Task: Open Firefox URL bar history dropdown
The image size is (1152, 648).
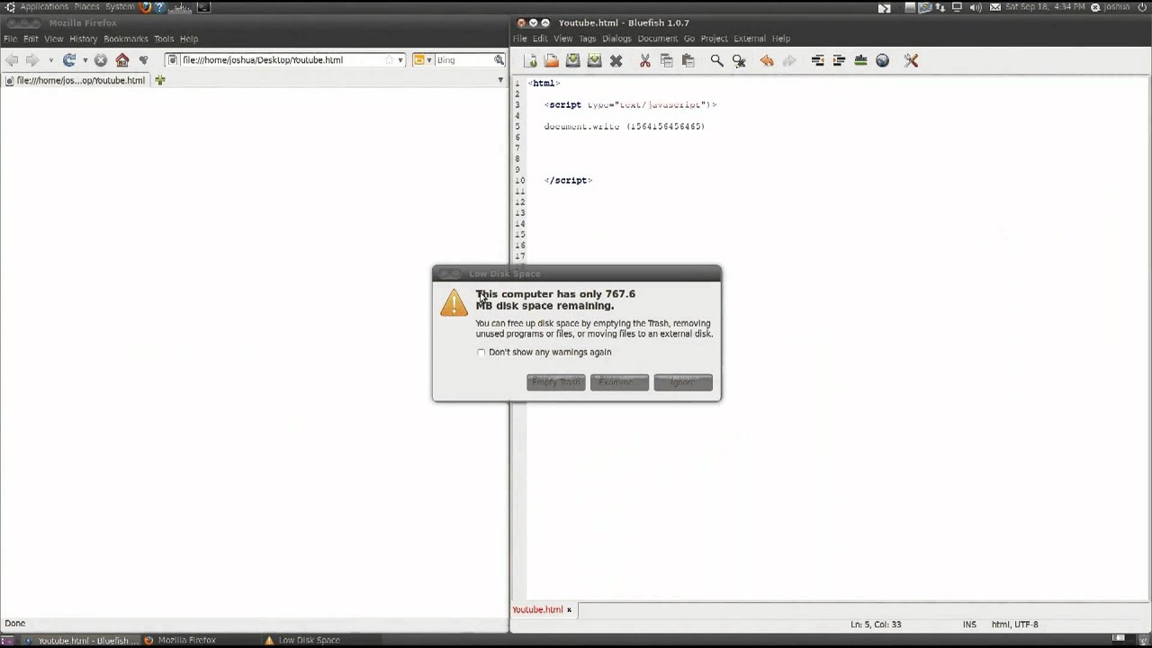Action: 400,60
